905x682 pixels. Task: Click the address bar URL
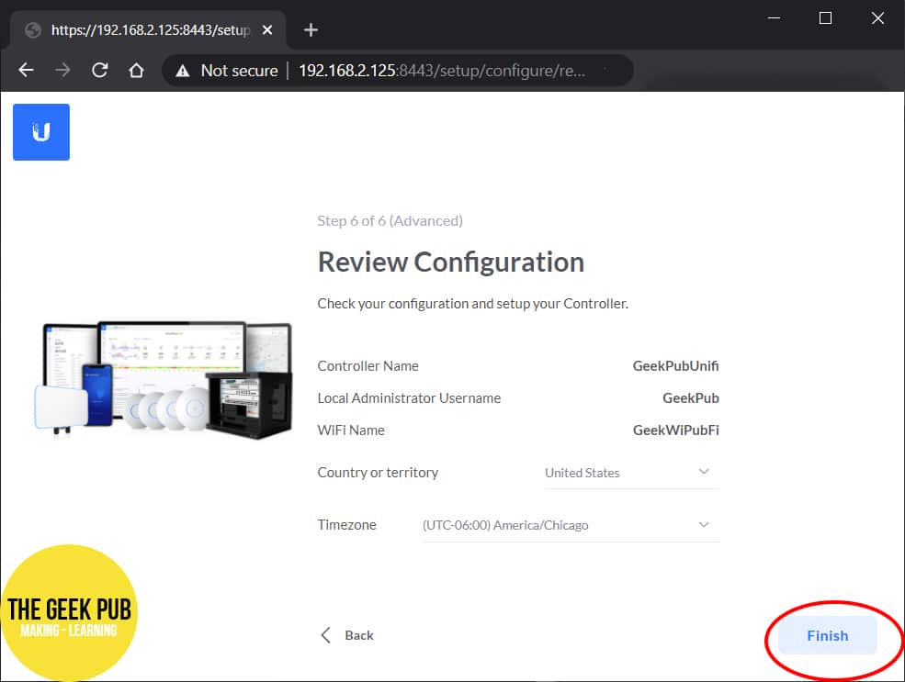[x=442, y=71]
